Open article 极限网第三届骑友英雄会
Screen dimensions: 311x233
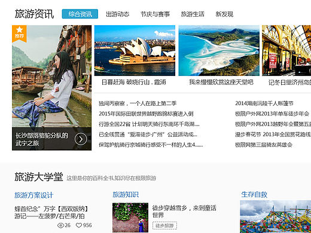tap(264, 145)
